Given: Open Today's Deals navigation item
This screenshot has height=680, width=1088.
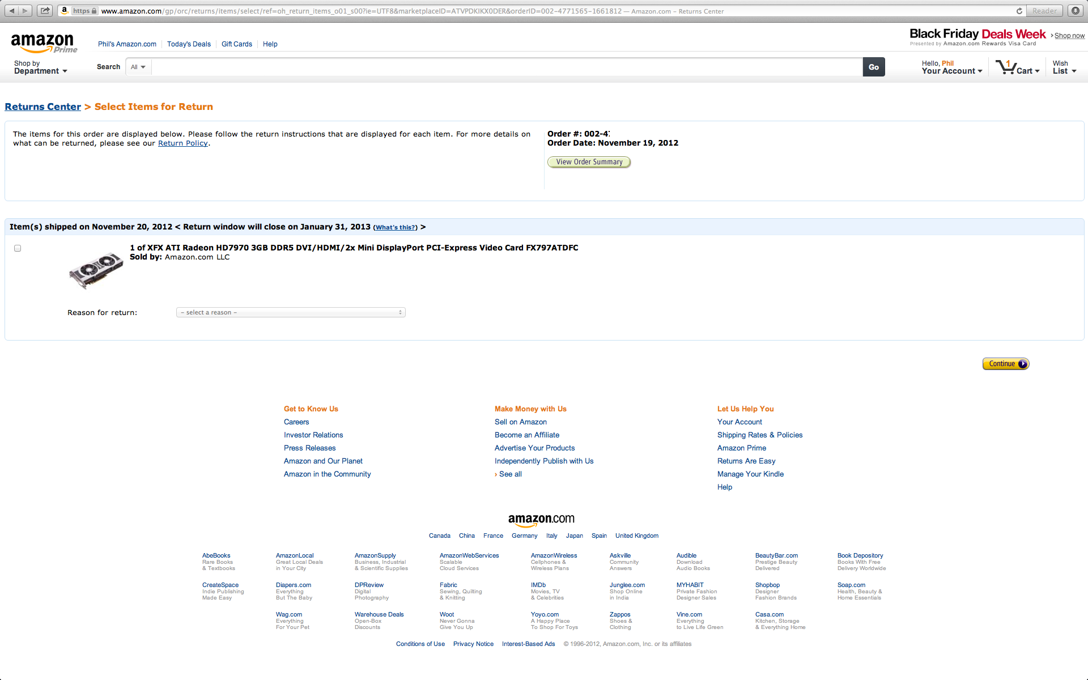Looking at the screenshot, I should 189,44.
